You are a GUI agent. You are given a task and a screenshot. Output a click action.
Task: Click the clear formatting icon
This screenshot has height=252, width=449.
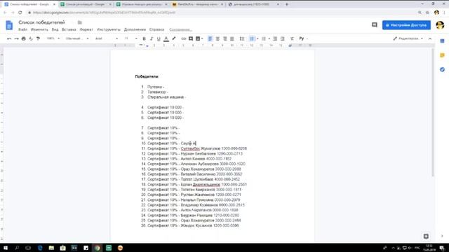292,38
